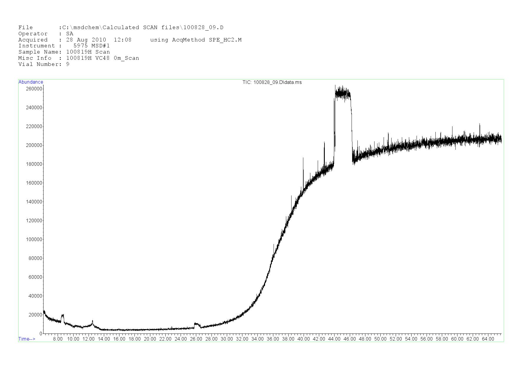Screen dimensions: 516x365
Task: Click the Misc Info VC48 0m_Scan line
Action: click(79, 58)
